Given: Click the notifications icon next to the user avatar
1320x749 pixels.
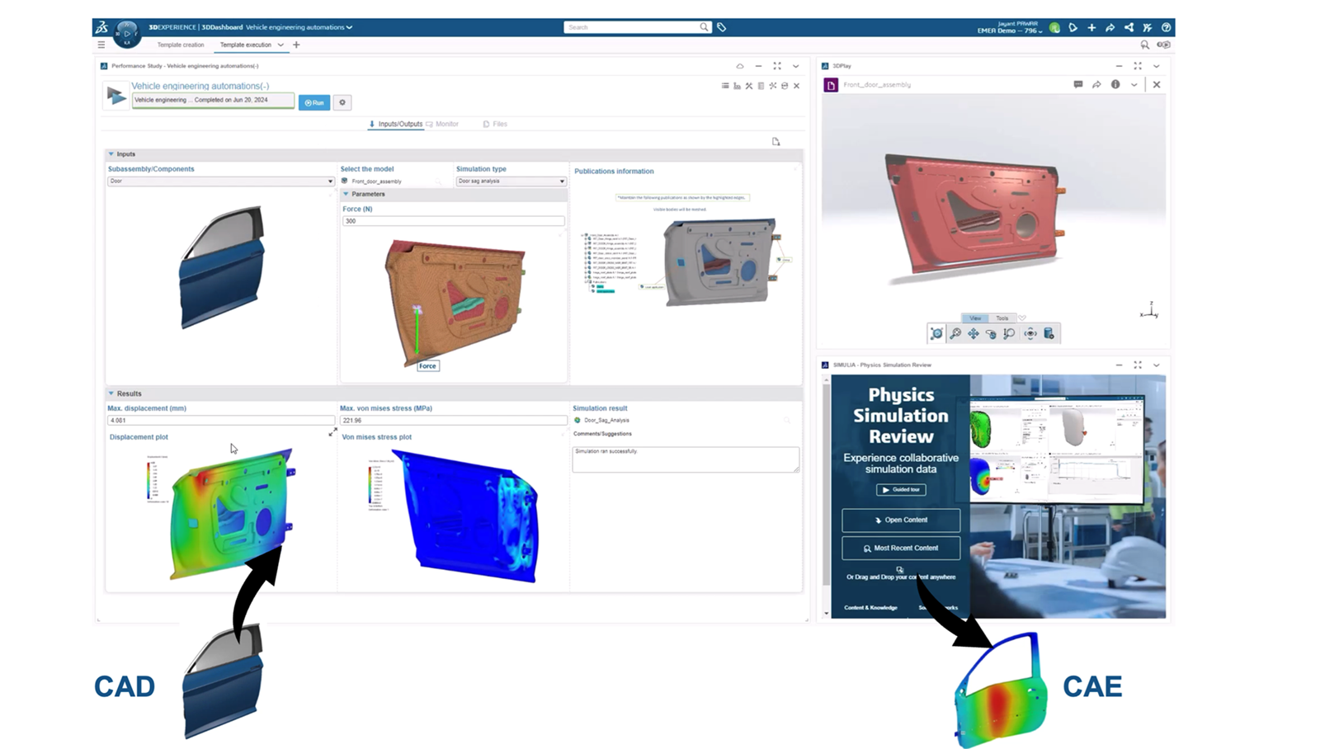Looking at the screenshot, I should pyautogui.click(x=1073, y=28).
